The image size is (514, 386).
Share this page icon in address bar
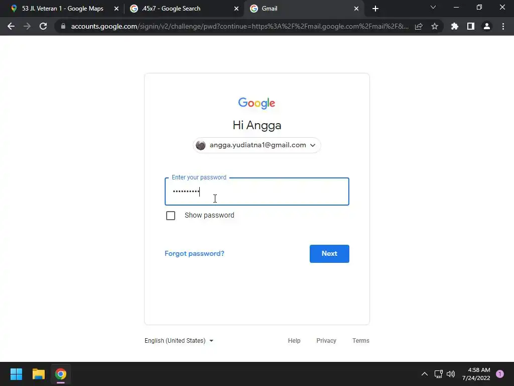419,26
